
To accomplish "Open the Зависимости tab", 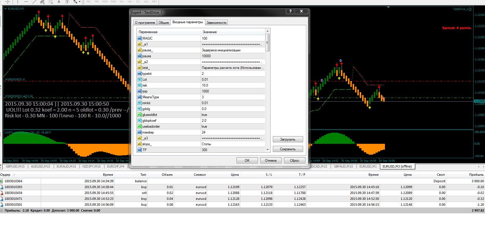I will (217, 23).
